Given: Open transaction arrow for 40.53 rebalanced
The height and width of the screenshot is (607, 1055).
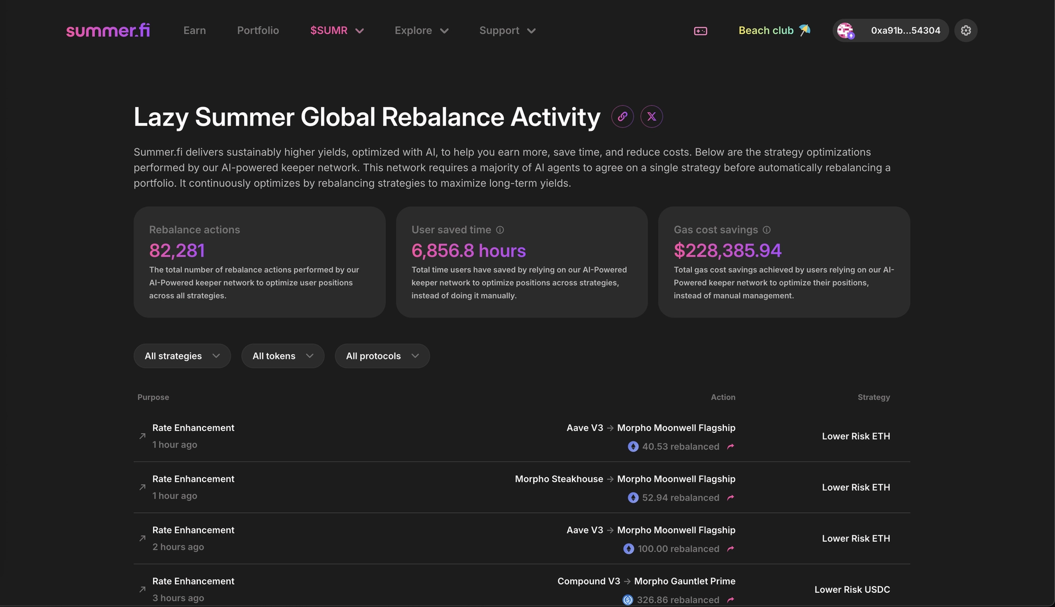Looking at the screenshot, I should [x=731, y=447].
